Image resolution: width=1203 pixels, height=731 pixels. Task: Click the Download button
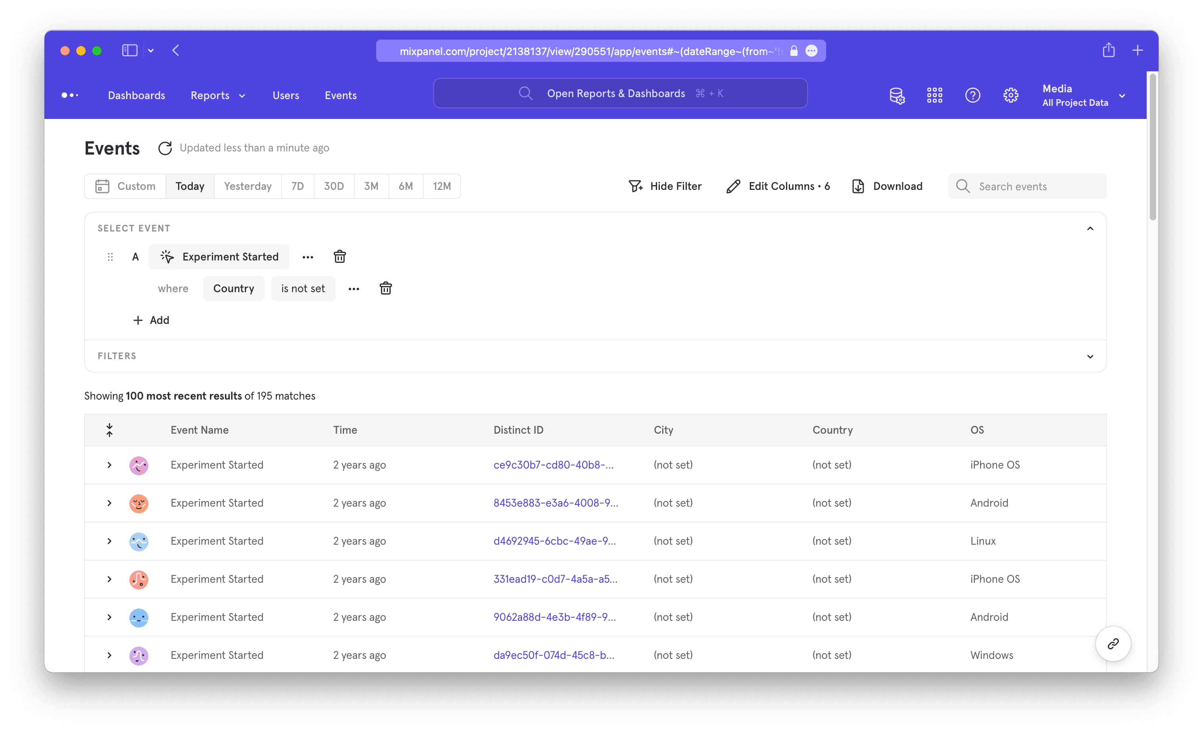pos(887,186)
